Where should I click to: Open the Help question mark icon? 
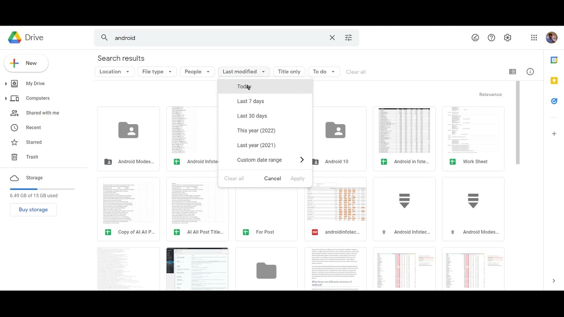(x=491, y=38)
